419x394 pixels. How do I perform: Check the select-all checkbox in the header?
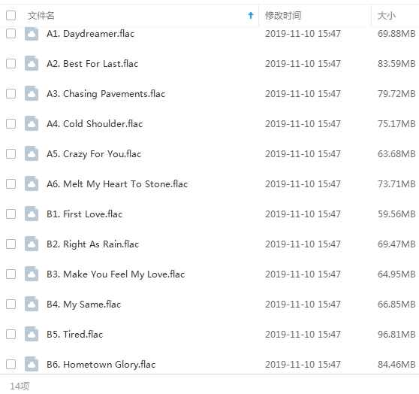click(x=11, y=16)
